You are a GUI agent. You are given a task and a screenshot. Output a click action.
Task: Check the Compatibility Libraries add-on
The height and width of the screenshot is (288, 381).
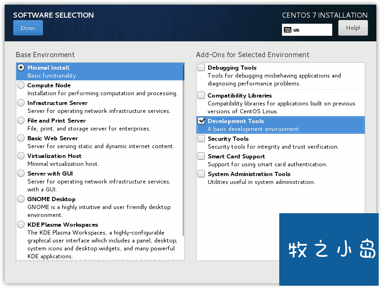pyautogui.click(x=201, y=95)
